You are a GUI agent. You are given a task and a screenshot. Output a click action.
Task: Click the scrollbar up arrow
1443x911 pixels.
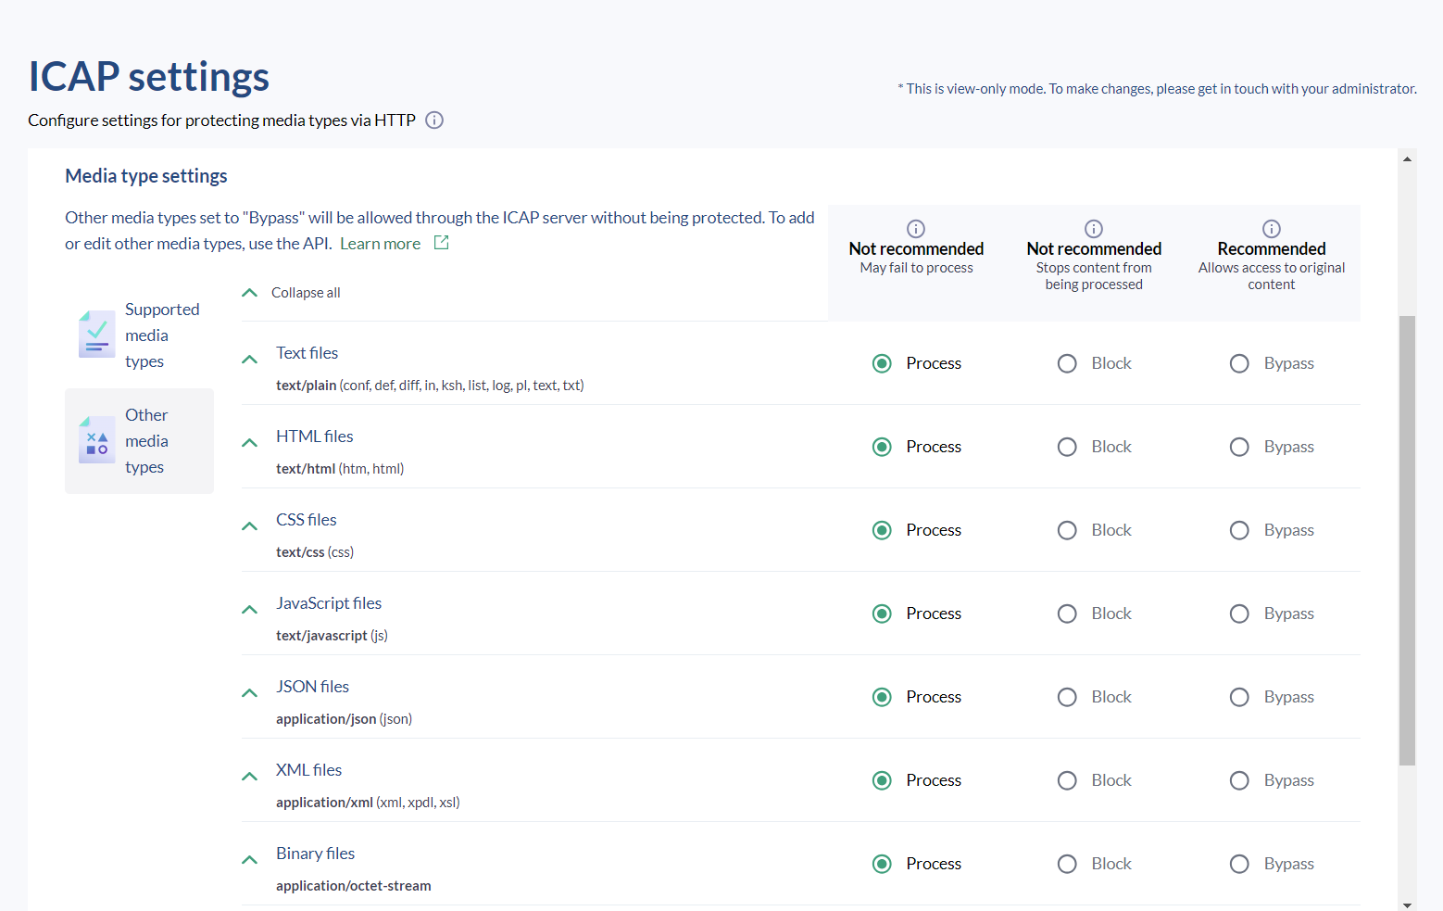(x=1408, y=159)
